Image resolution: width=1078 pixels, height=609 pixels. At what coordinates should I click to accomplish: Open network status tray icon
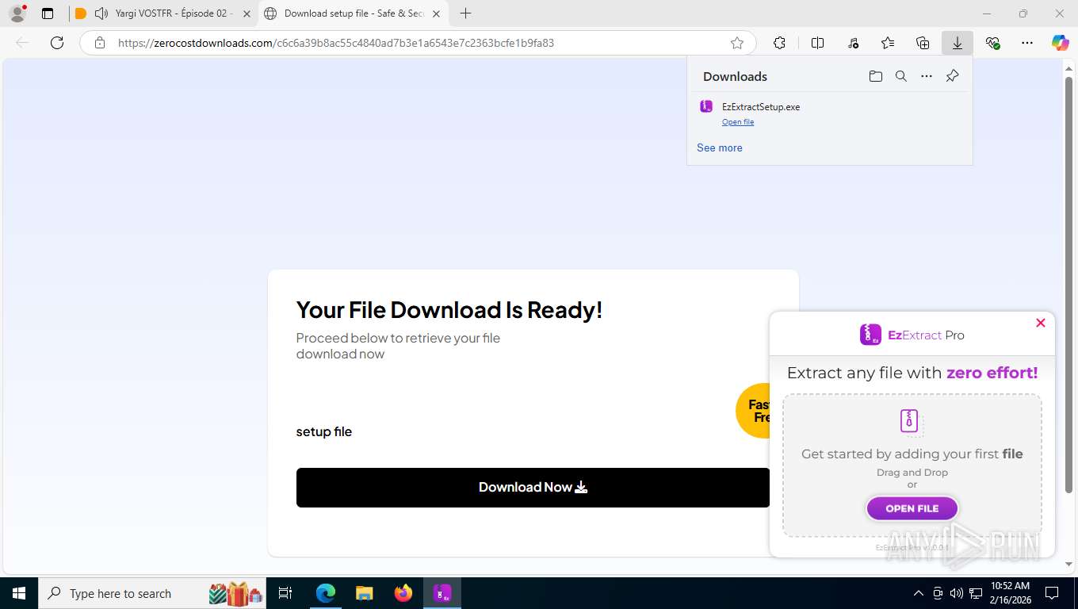(976, 593)
